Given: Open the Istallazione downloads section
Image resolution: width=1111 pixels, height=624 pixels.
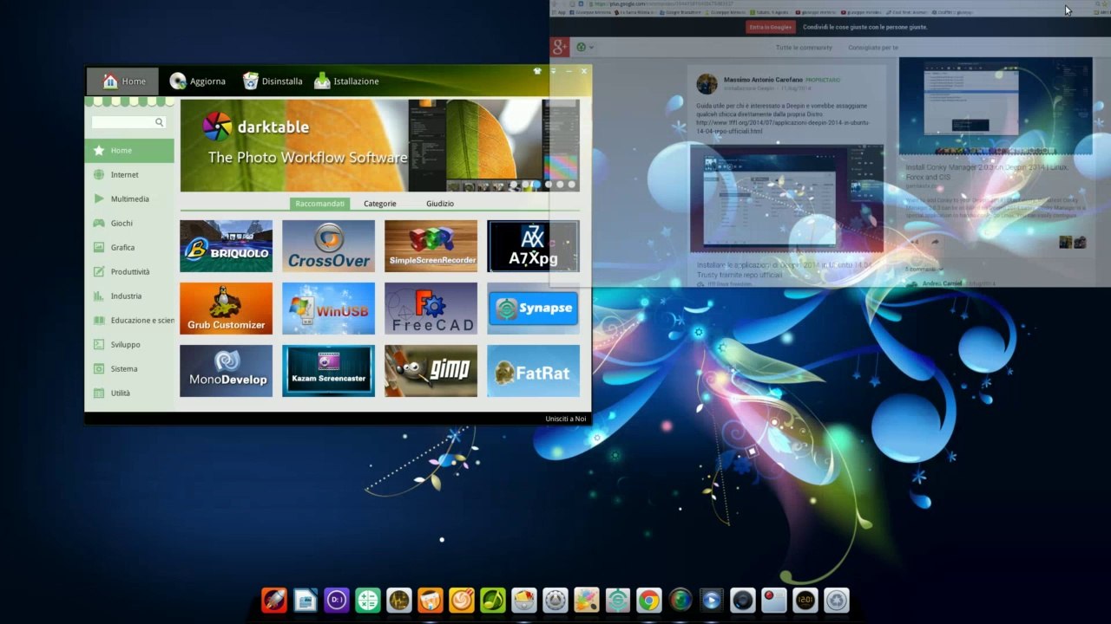Looking at the screenshot, I should [x=345, y=81].
